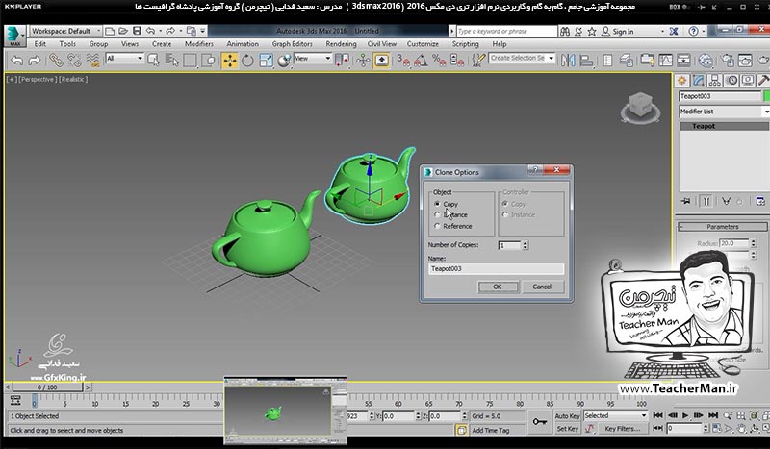Click the Mirror tool icon
Image resolution: width=770 pixels, height=449 pixels.
click(x=568, y=61)
